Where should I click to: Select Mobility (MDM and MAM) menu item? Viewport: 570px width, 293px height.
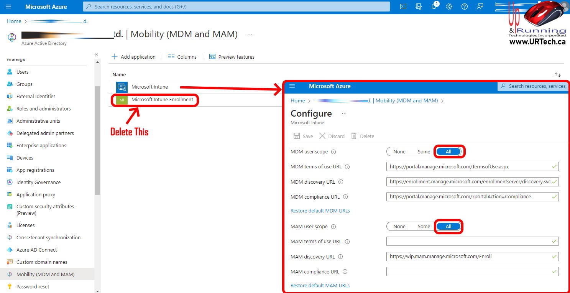coord(45,275)
